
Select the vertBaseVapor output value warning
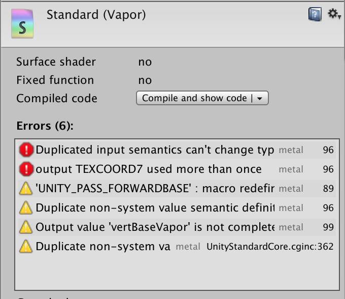point(155,227)
